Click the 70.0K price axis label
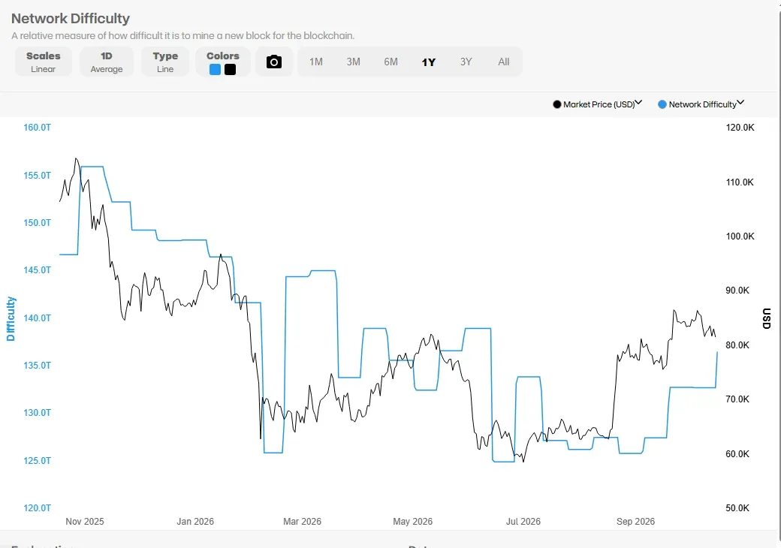This screenshot has height=548, width=781. click(737, 399)
